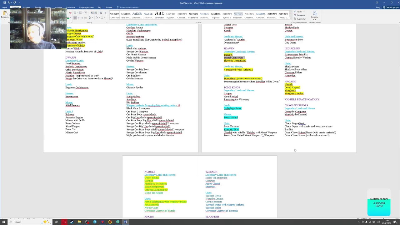Expand the Styles gallery list
The width and height of the screenshot is (400, 225).
(290, 18)
